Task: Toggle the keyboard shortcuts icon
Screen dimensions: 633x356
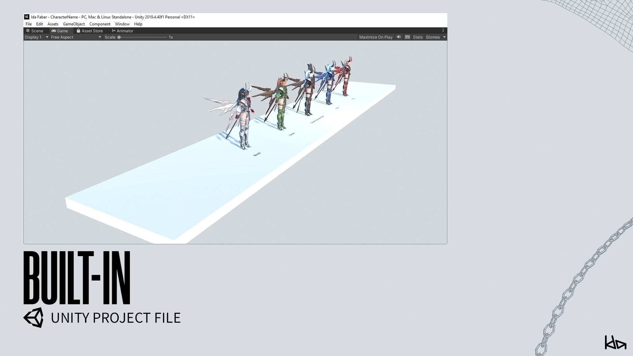Action: [x=407, y=37]
